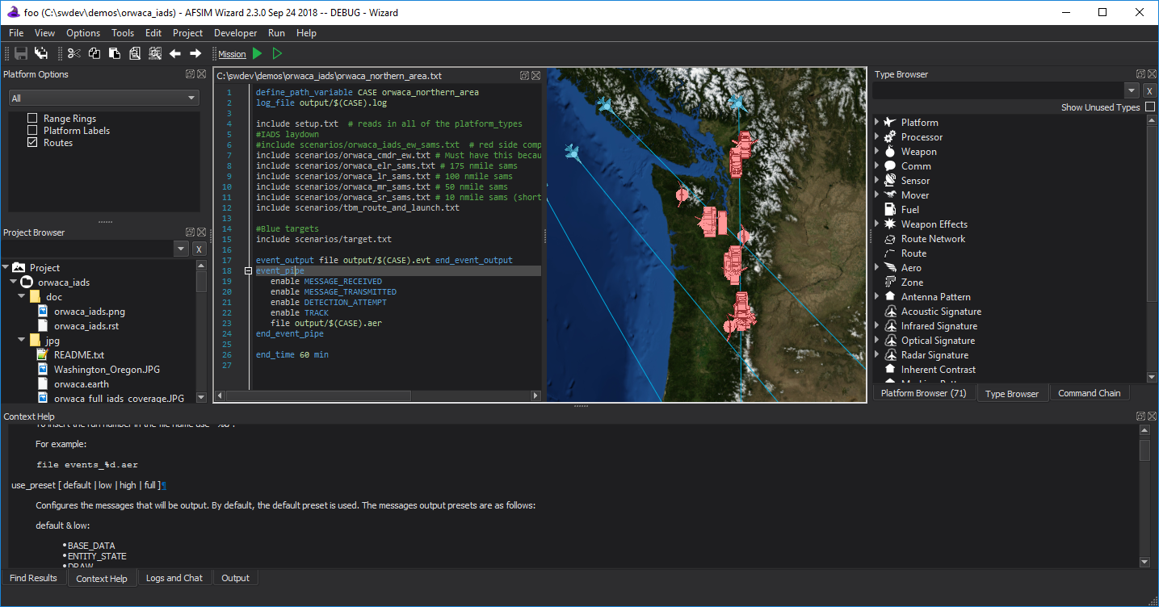The width and height of the screenshot is (1159, 607).
Task: Run Mission with solid green play icon
Action: coord(257,53)
